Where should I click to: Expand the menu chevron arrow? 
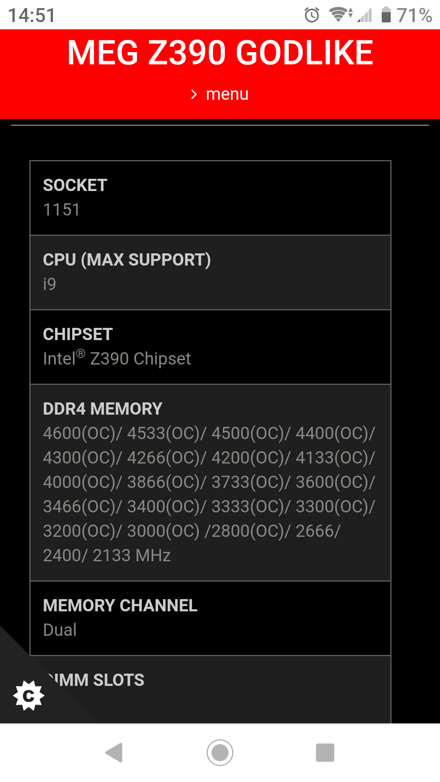[x=194, y=94]
